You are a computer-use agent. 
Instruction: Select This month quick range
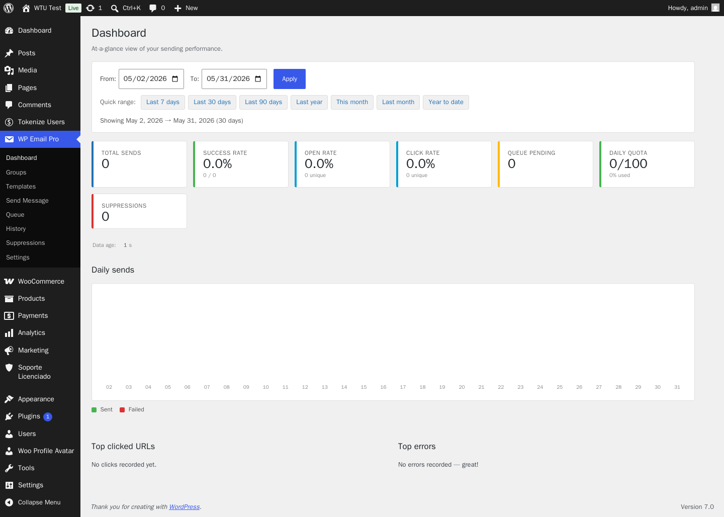click(x=352, y=102)
